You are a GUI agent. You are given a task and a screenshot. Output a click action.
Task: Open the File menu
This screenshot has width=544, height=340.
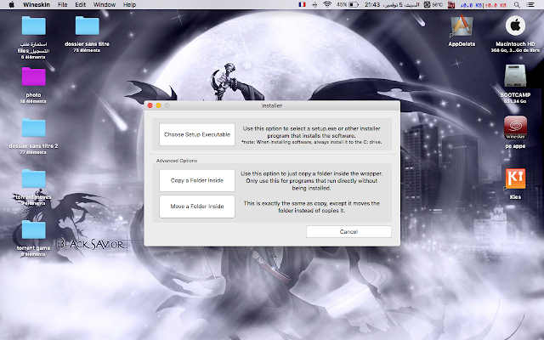coord(62,5)
